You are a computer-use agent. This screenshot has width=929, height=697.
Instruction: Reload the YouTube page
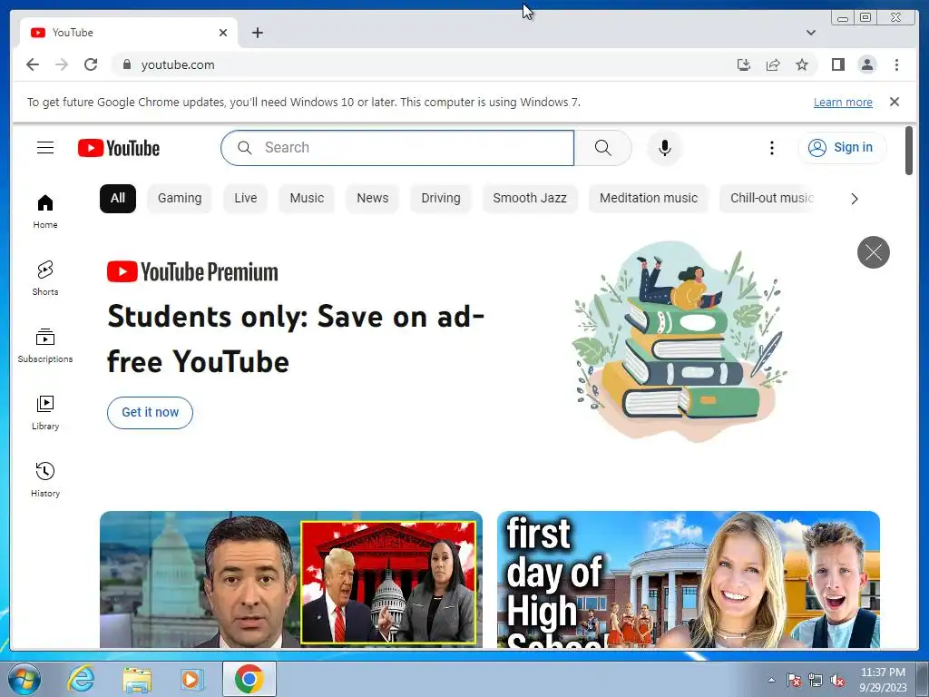(x=91, y=64)
